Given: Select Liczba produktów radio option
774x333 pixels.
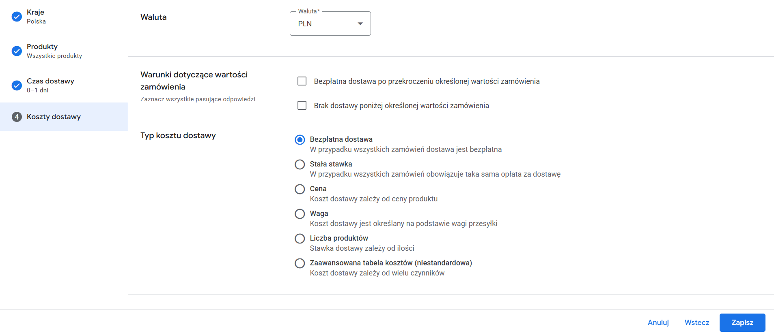Looking at the screenshot, I should 300,239.
